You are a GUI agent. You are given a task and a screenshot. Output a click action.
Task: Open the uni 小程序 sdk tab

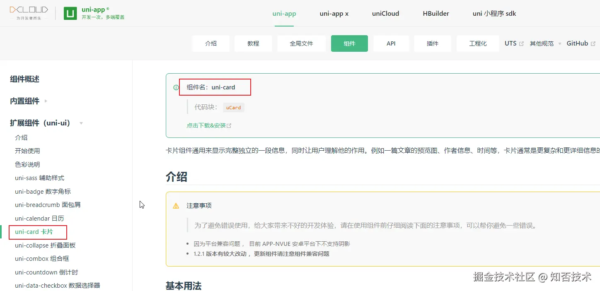(x=494, y=13)
